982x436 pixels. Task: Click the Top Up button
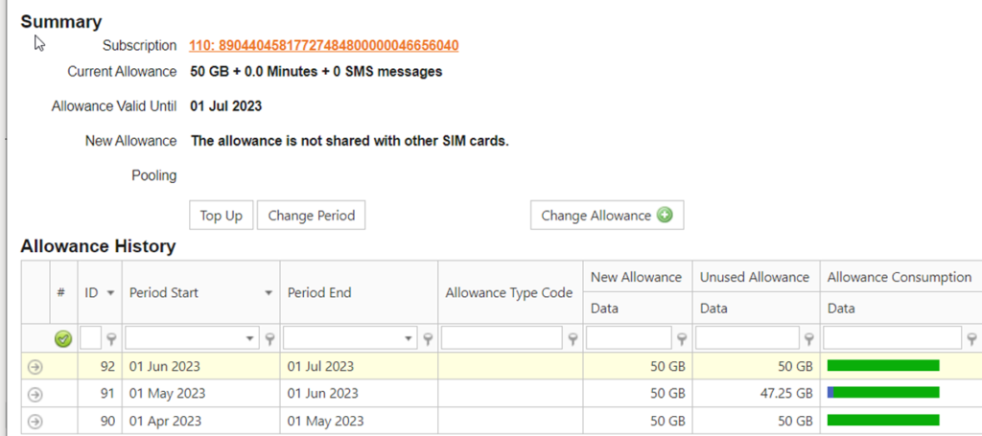[x=221, y=216]
